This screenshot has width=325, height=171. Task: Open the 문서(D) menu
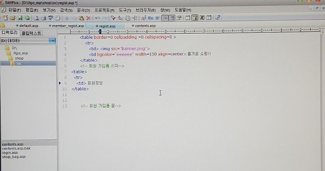(84, 10)
